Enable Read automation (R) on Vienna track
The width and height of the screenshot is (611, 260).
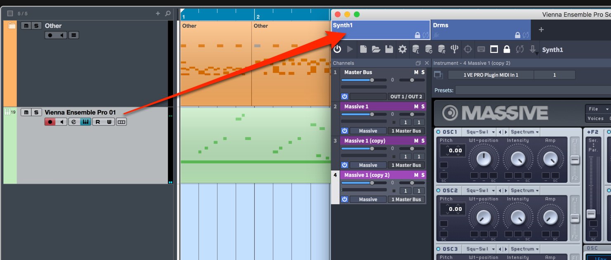point(98,122)
